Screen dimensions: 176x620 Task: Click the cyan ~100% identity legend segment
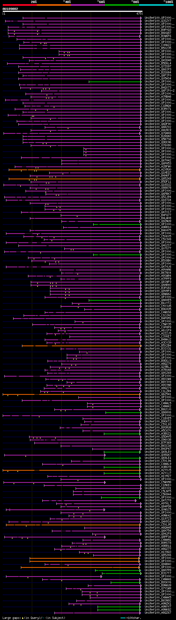point(156,5)
